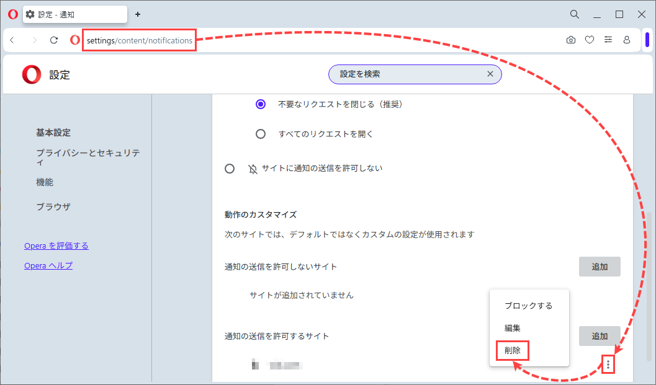The width and height of the screenshot is (656, 385).
Task: Click the settings/content/notifications address bar
Action: click(x=139, y=40)
